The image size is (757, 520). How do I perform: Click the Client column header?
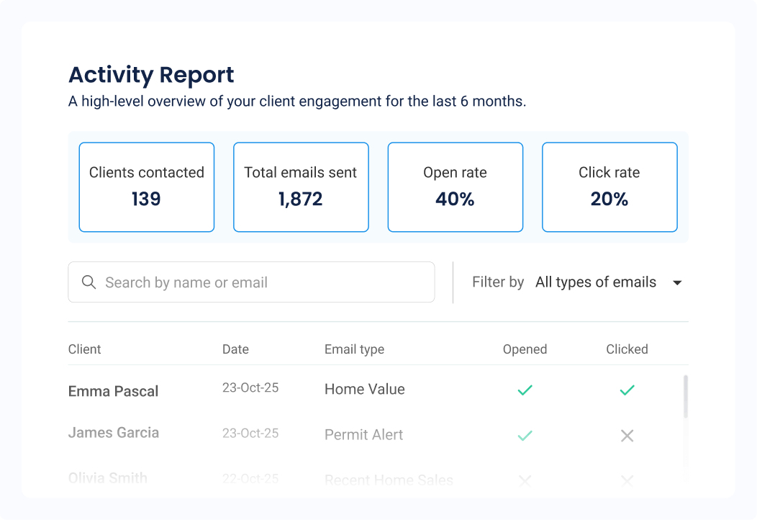[x=84, y=349]
